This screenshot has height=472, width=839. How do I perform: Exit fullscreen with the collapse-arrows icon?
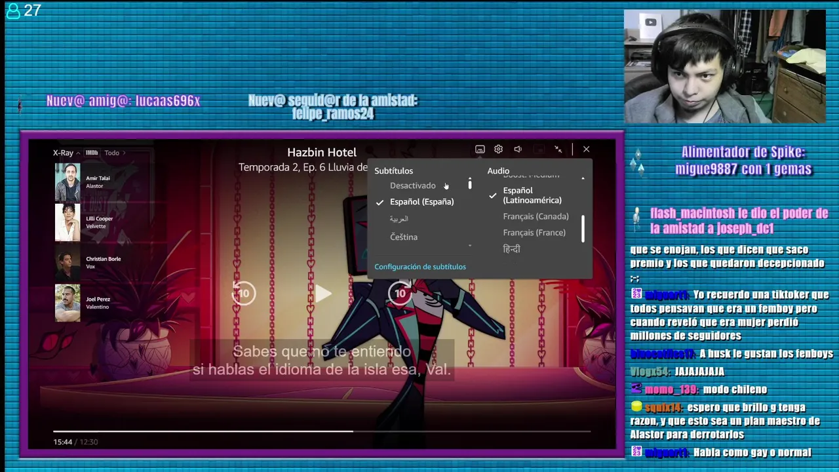(558, 149)
